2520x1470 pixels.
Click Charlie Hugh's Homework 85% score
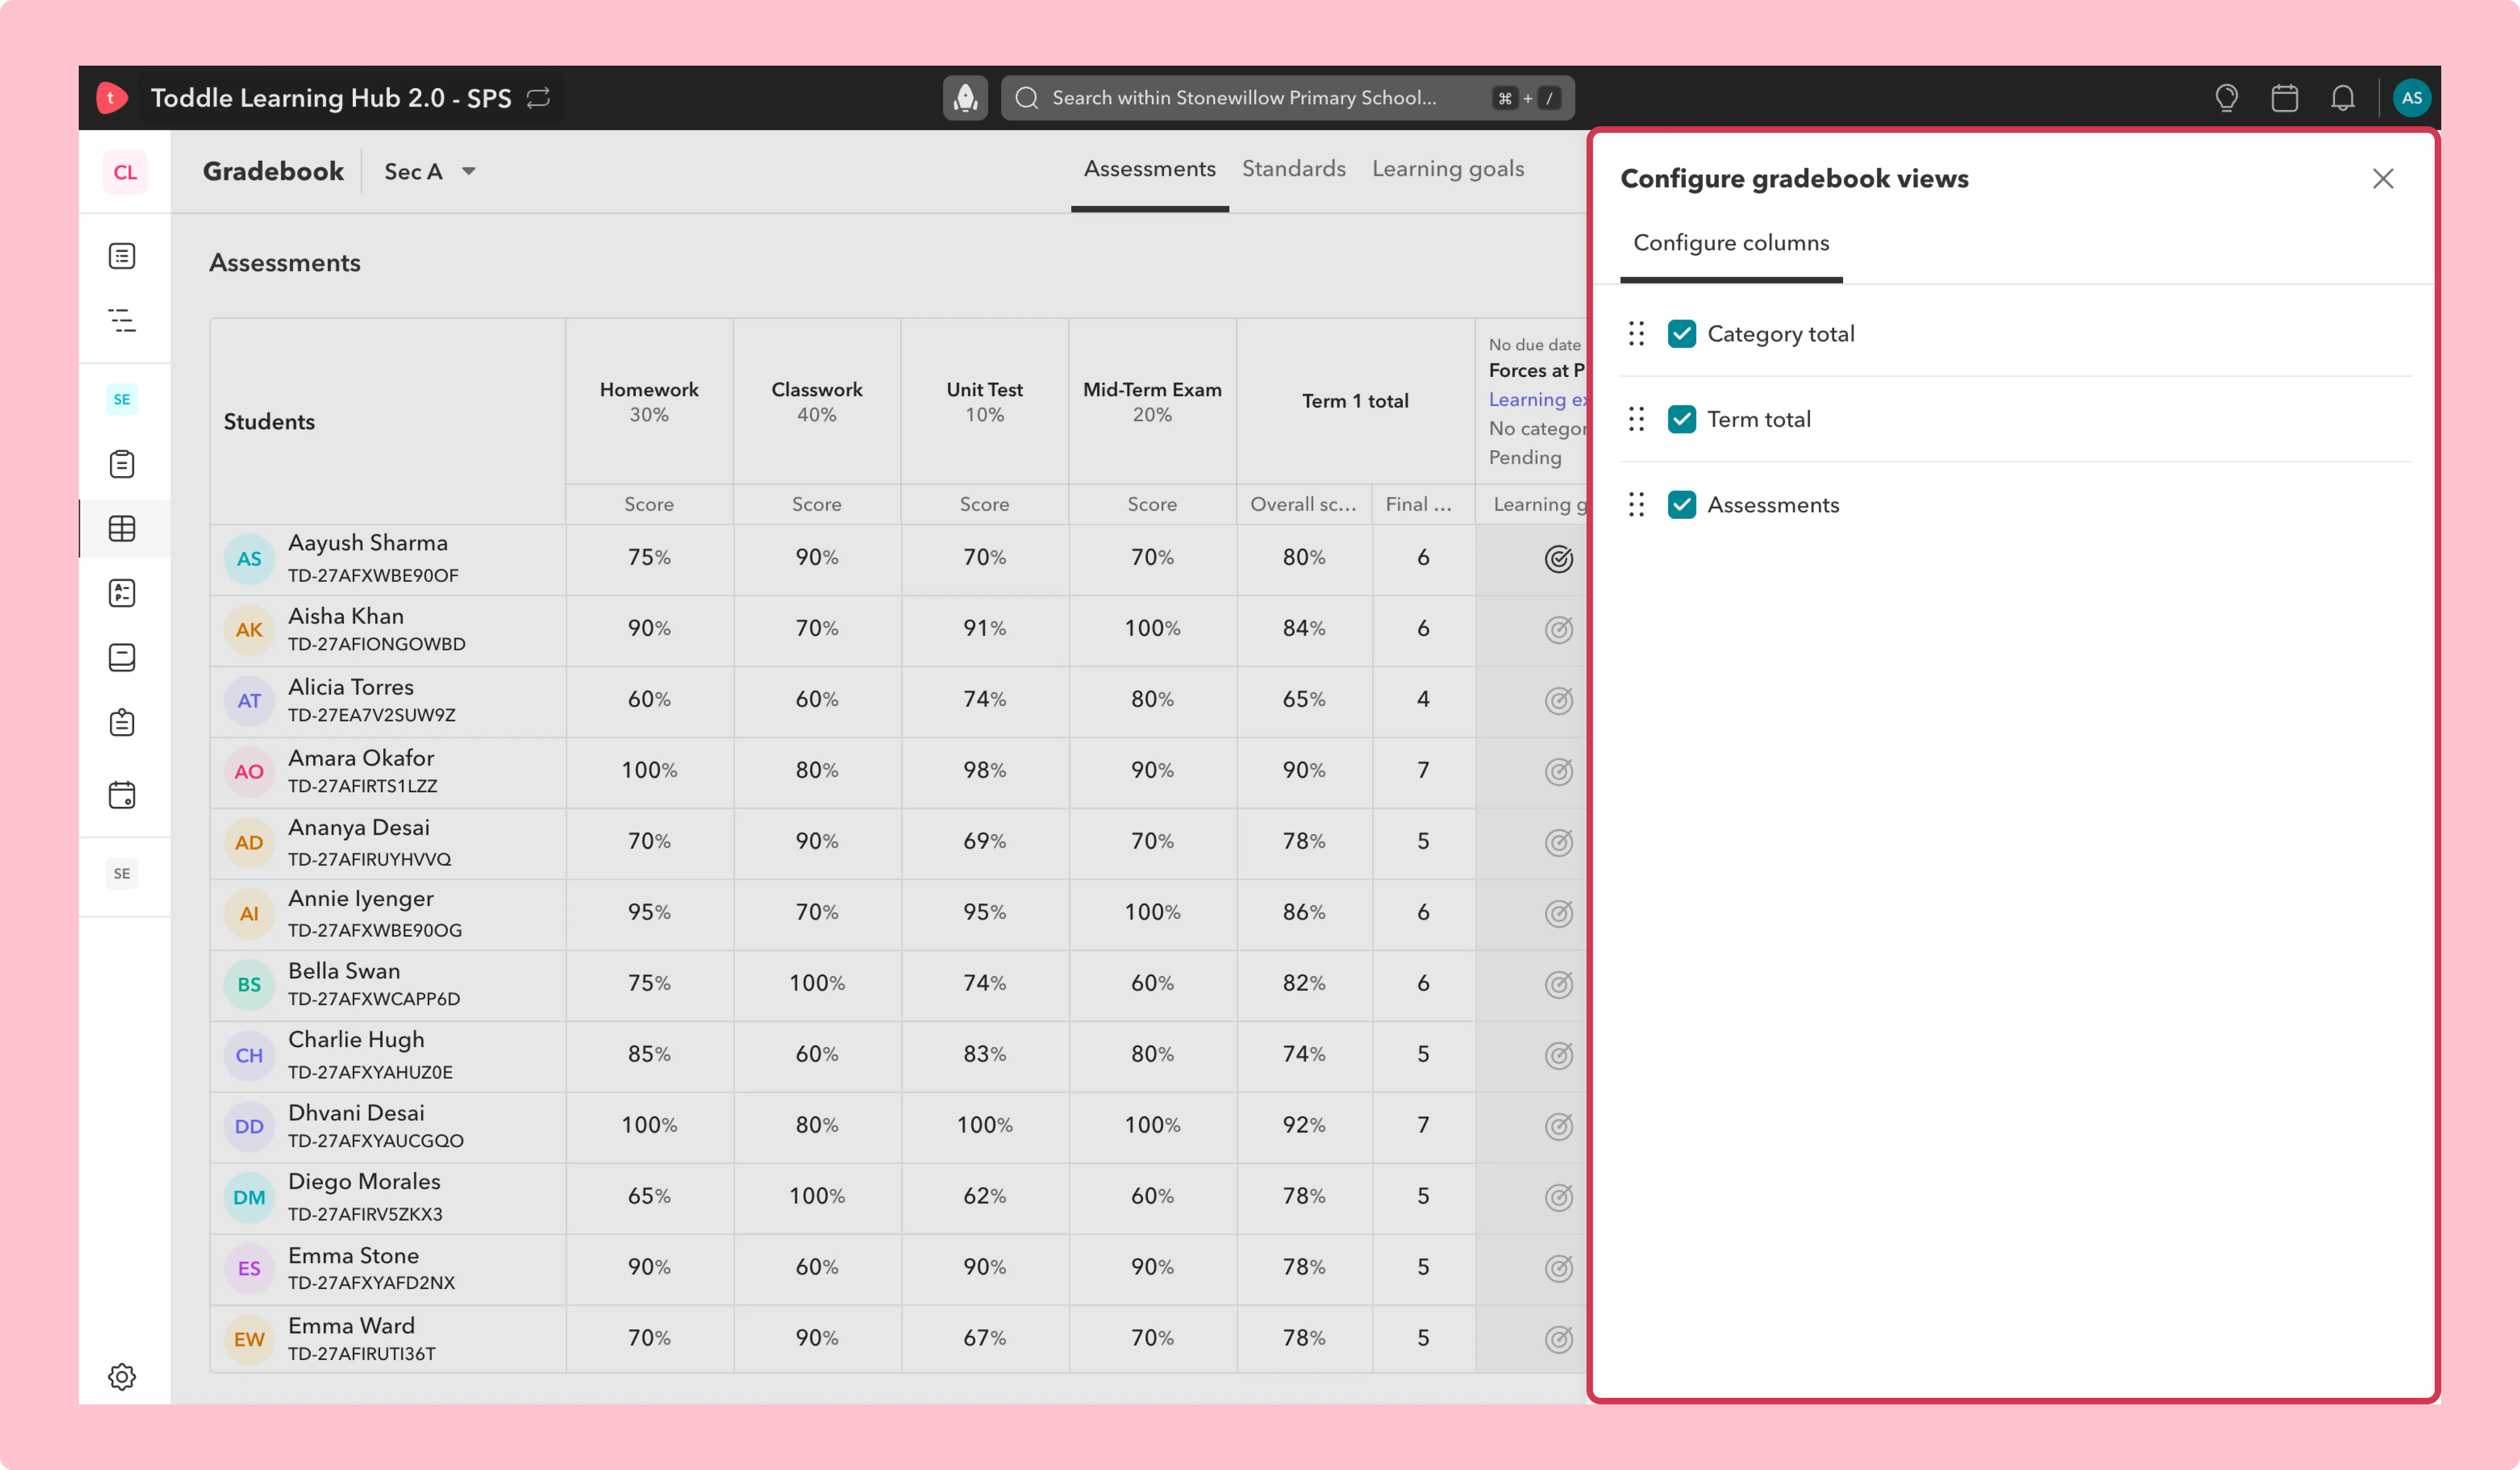point(649,1055)
